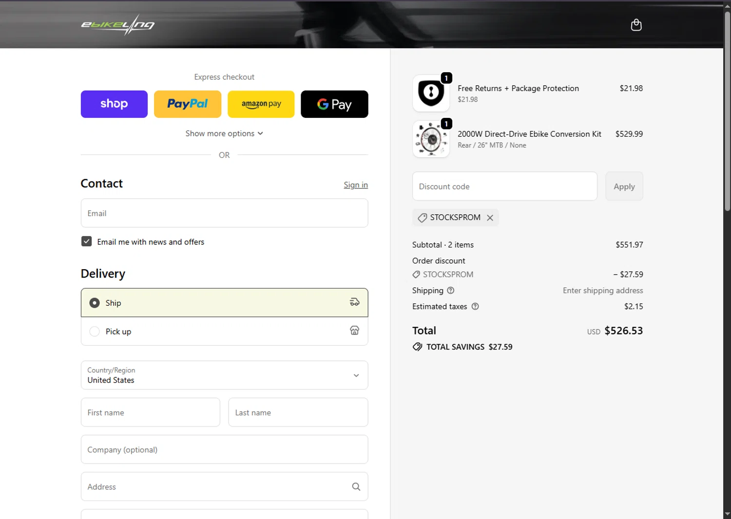
Task: Open the shopping bag cart icon
Action: 636,25
